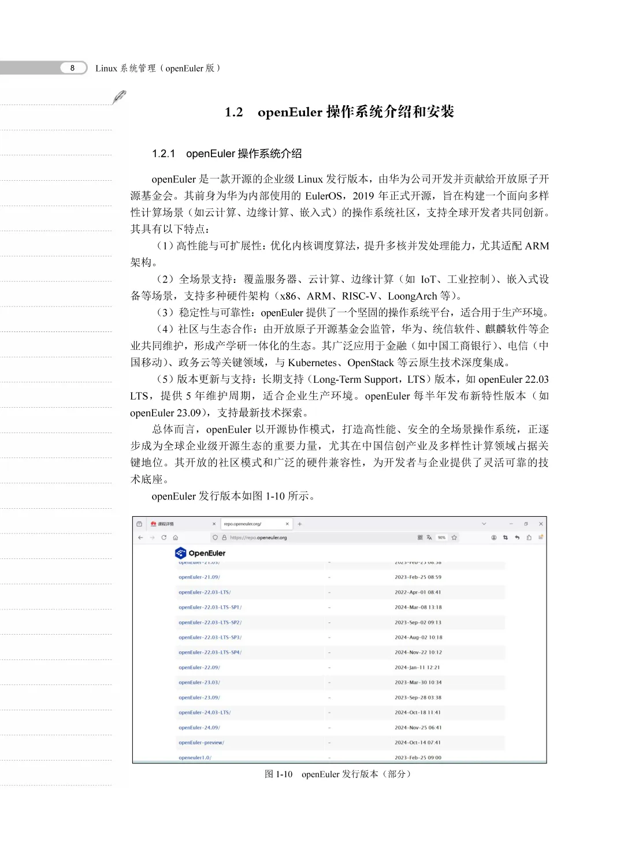
Task: Click date 2024-Oct-18 11:41
Action: 418,713
